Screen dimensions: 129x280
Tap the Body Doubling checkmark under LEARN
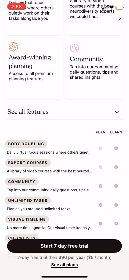point(116,148)
